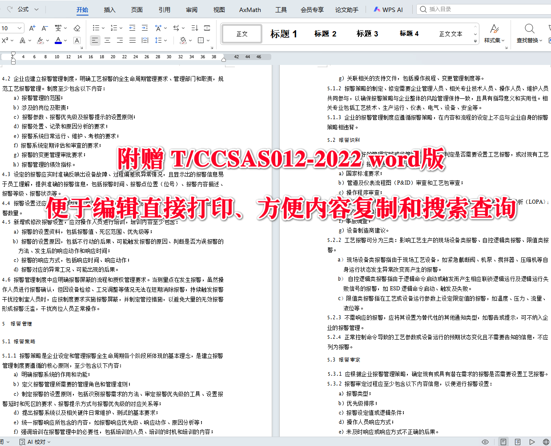Image resolution: width=551 pixels, height=446 pixels.
Task: Apply text effects outline A icon
Action: click(x=22, y=40)
